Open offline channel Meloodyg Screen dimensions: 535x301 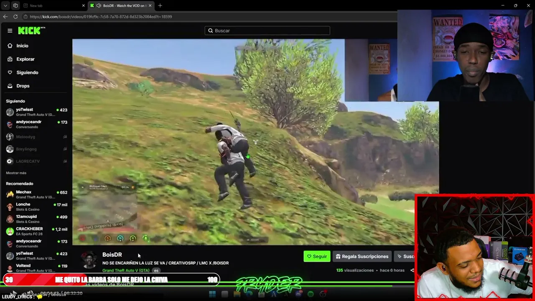tap(36, 137)
